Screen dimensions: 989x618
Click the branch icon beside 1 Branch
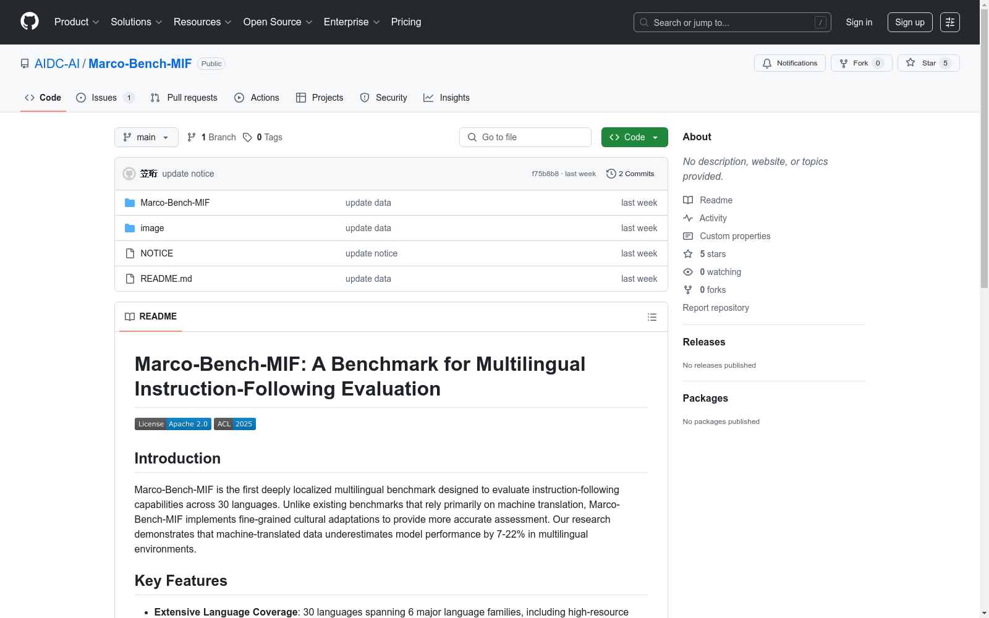(192, 137)
